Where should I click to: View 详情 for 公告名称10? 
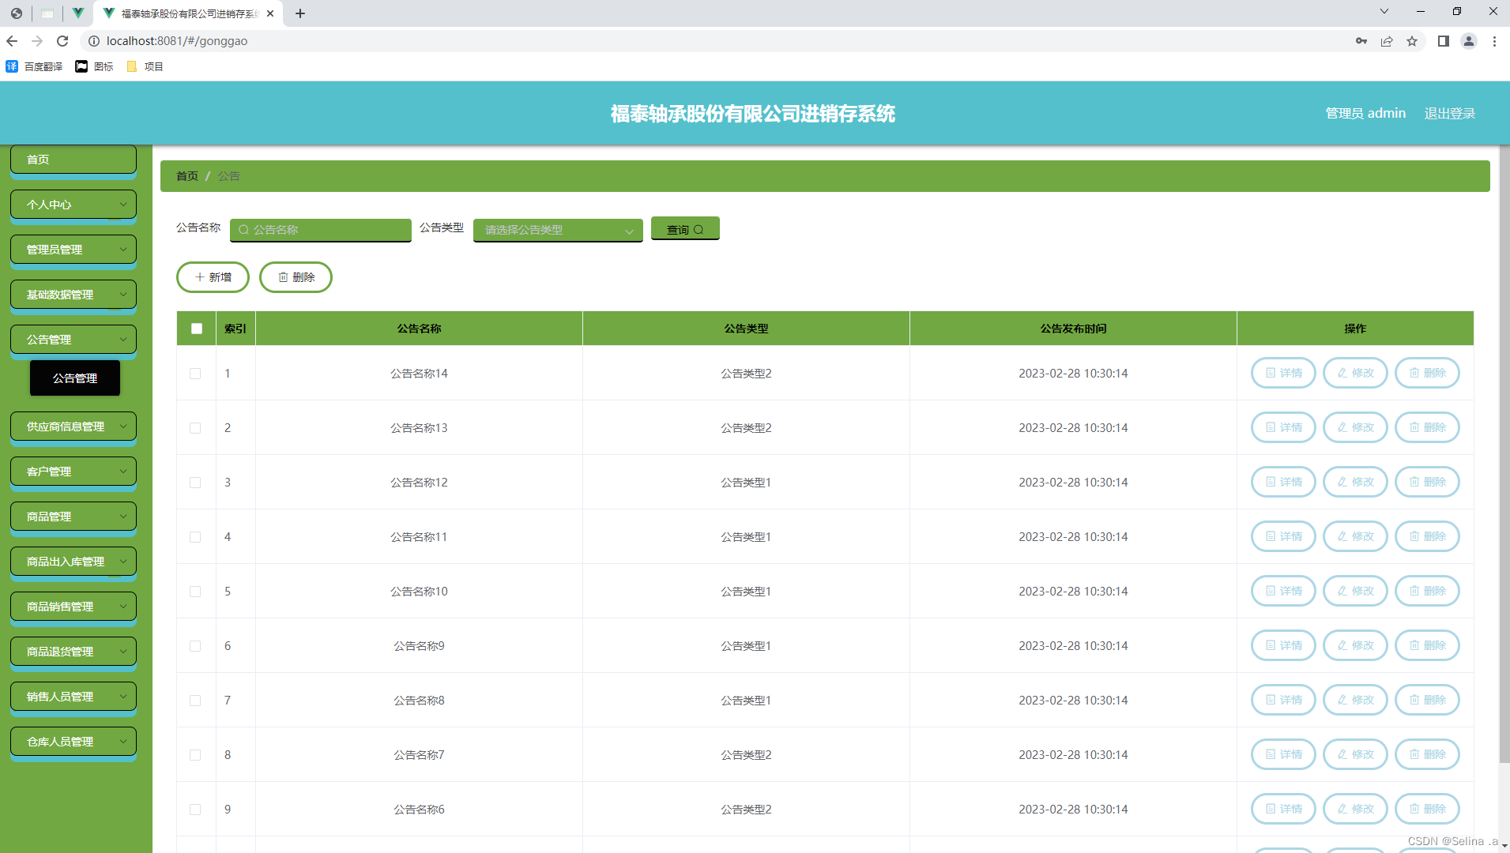coord(1283,591)
